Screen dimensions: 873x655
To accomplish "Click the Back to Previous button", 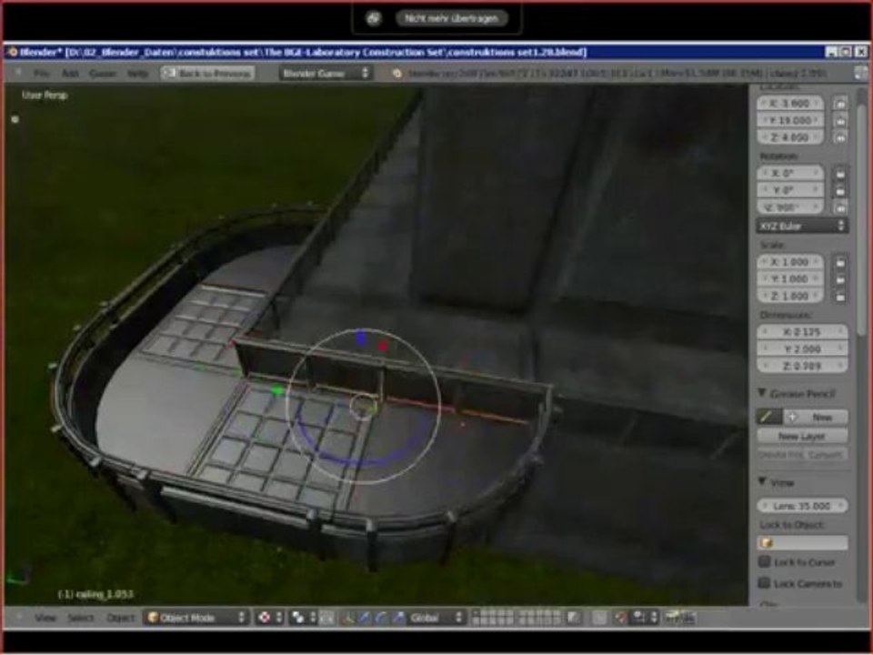I will point(207,74).
